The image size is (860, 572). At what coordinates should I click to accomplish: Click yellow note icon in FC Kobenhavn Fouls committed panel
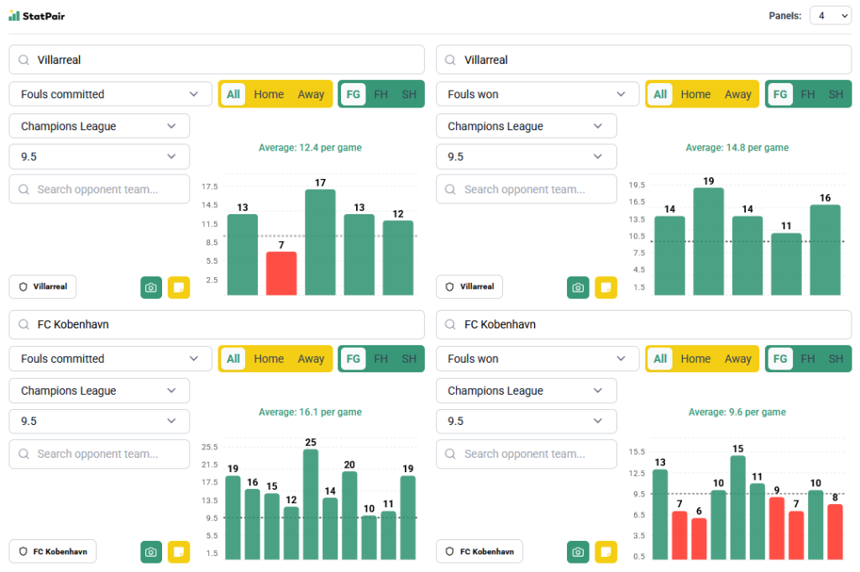[x=179, y=552]
